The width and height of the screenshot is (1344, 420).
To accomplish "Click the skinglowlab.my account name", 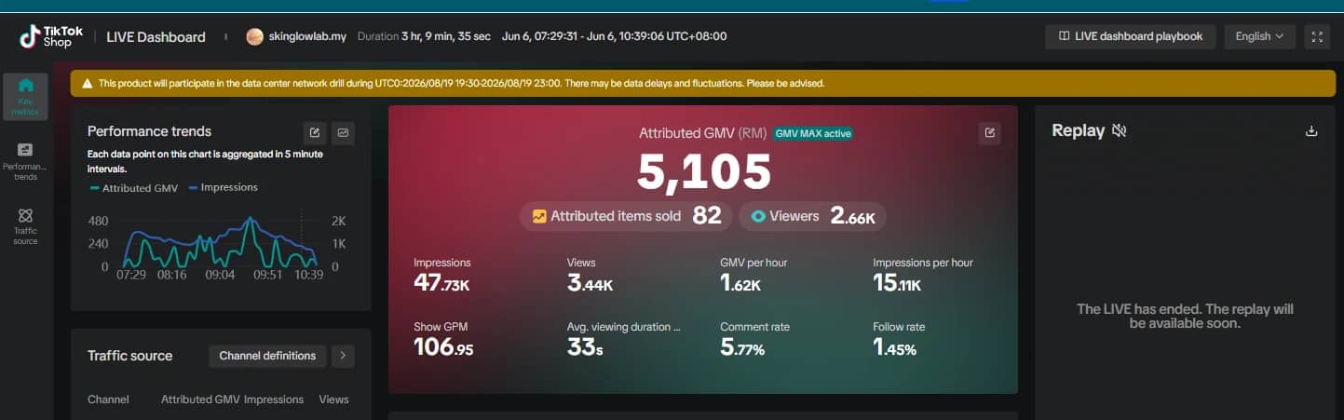I will pyautogui.click(x=308, y=36).
